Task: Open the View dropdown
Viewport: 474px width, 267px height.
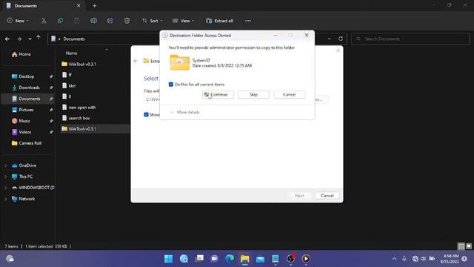Action: pyautogui.click(x=183, y=21)
